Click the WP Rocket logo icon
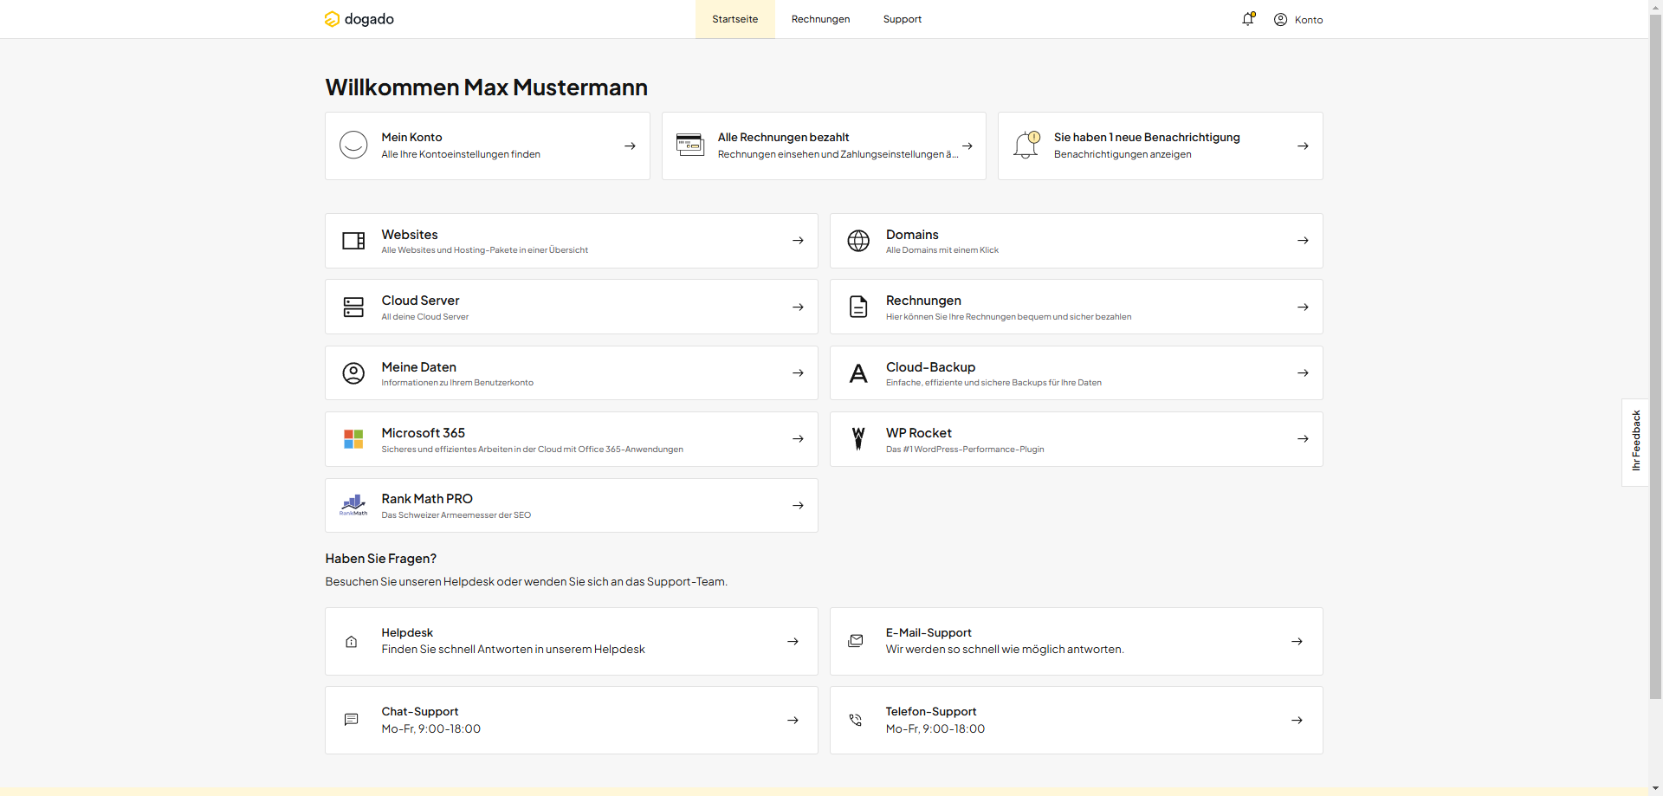Viewport: 1663px width, 796px height. tap(858, 438)
